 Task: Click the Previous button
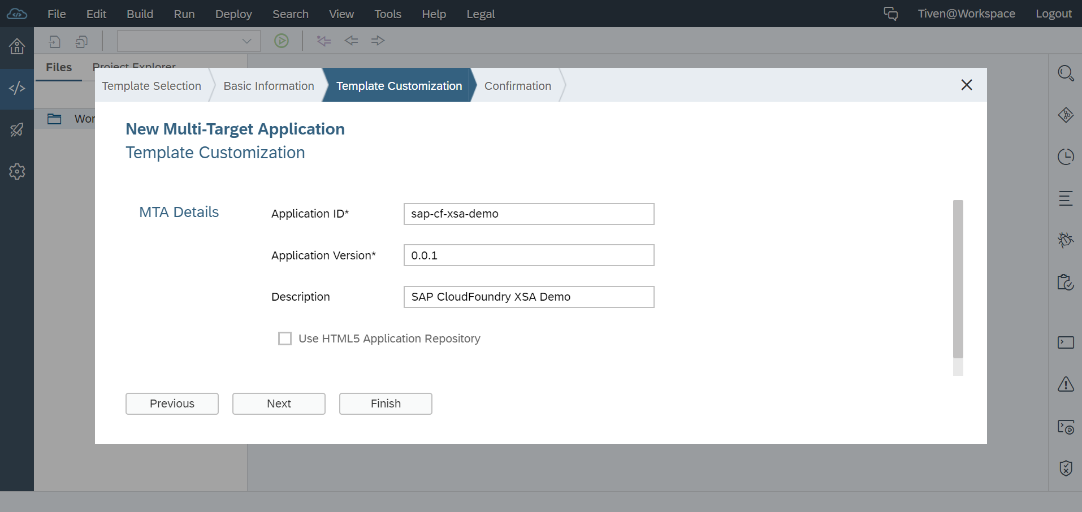[172, 403]
